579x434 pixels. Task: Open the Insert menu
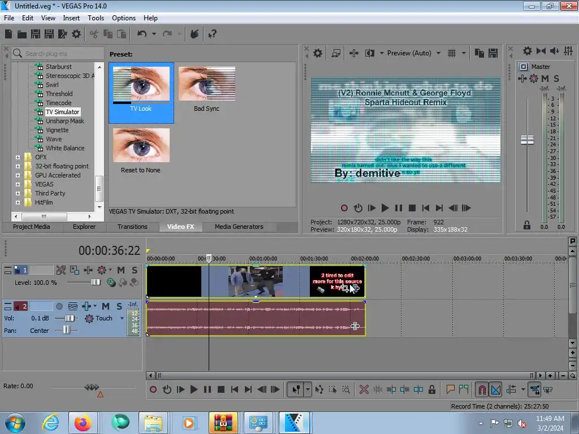point(71,18)
